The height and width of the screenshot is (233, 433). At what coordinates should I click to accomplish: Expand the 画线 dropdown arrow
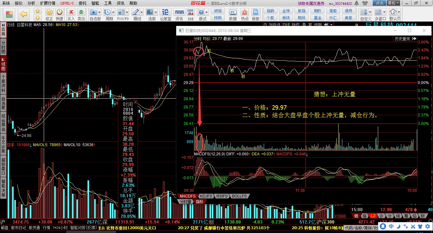tap(141, 12)
